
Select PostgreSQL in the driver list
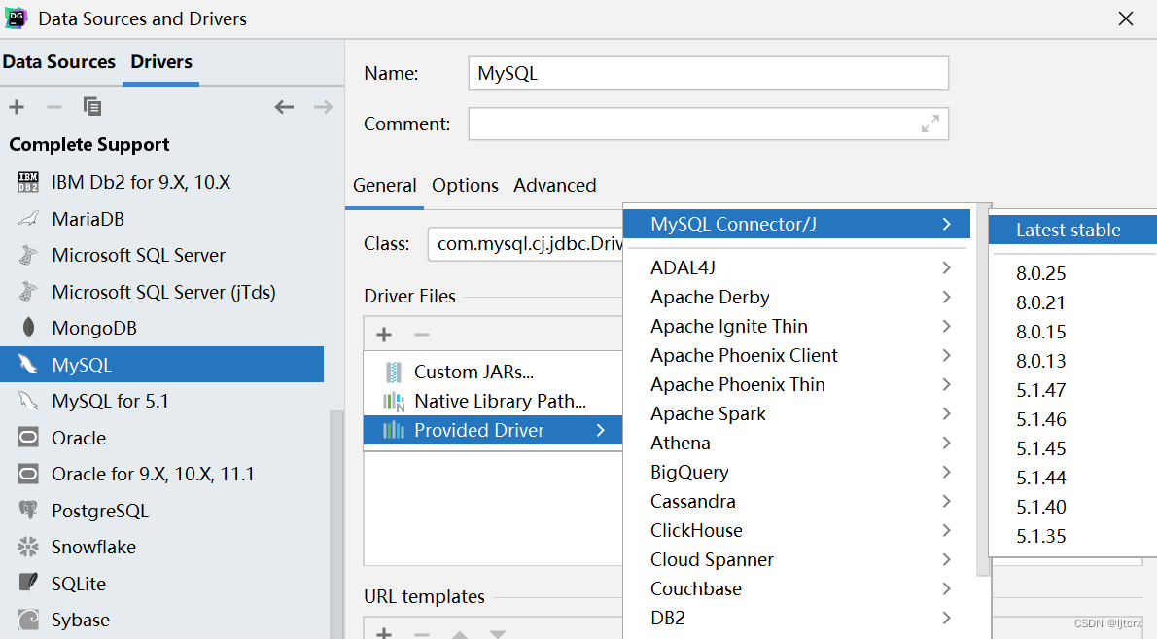coord(161,511)
